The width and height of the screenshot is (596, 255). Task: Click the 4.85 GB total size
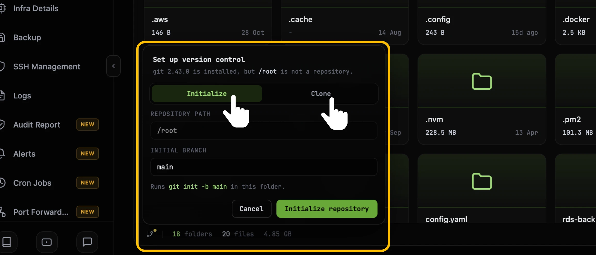pyautogui.click(x=278, y=234)
